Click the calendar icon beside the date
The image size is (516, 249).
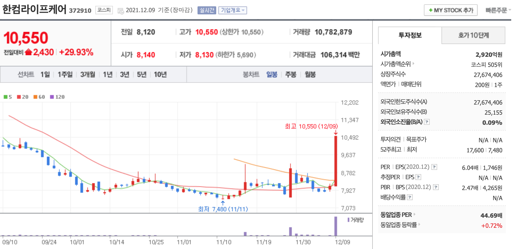click(x=121, y=11)
